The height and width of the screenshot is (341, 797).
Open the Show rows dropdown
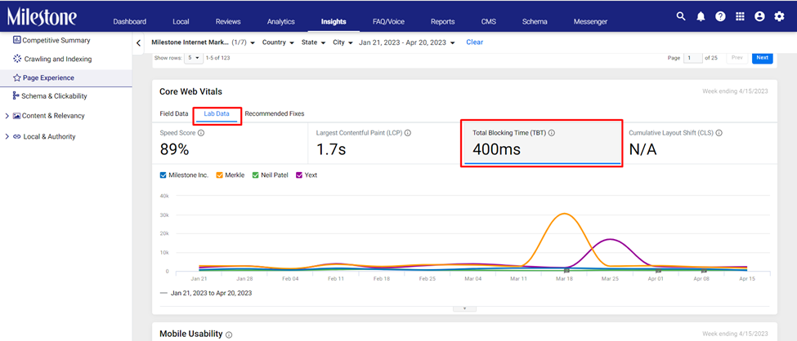(x=193, y=58)
